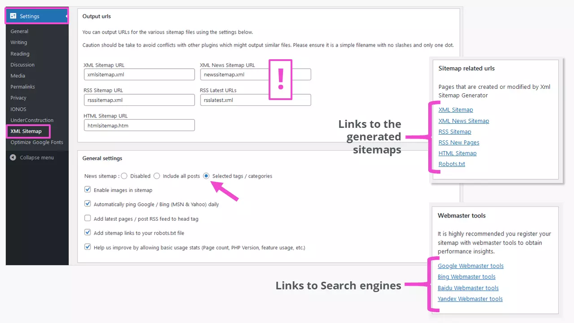
Task: Click the XML Sitemap URL input field
Action: pyautogui.click(x=139, y=74)
